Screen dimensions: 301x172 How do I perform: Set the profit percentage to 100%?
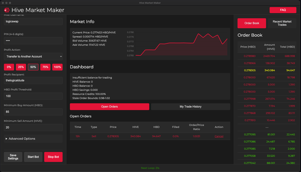pyautogui.click(x=57, y=67)
